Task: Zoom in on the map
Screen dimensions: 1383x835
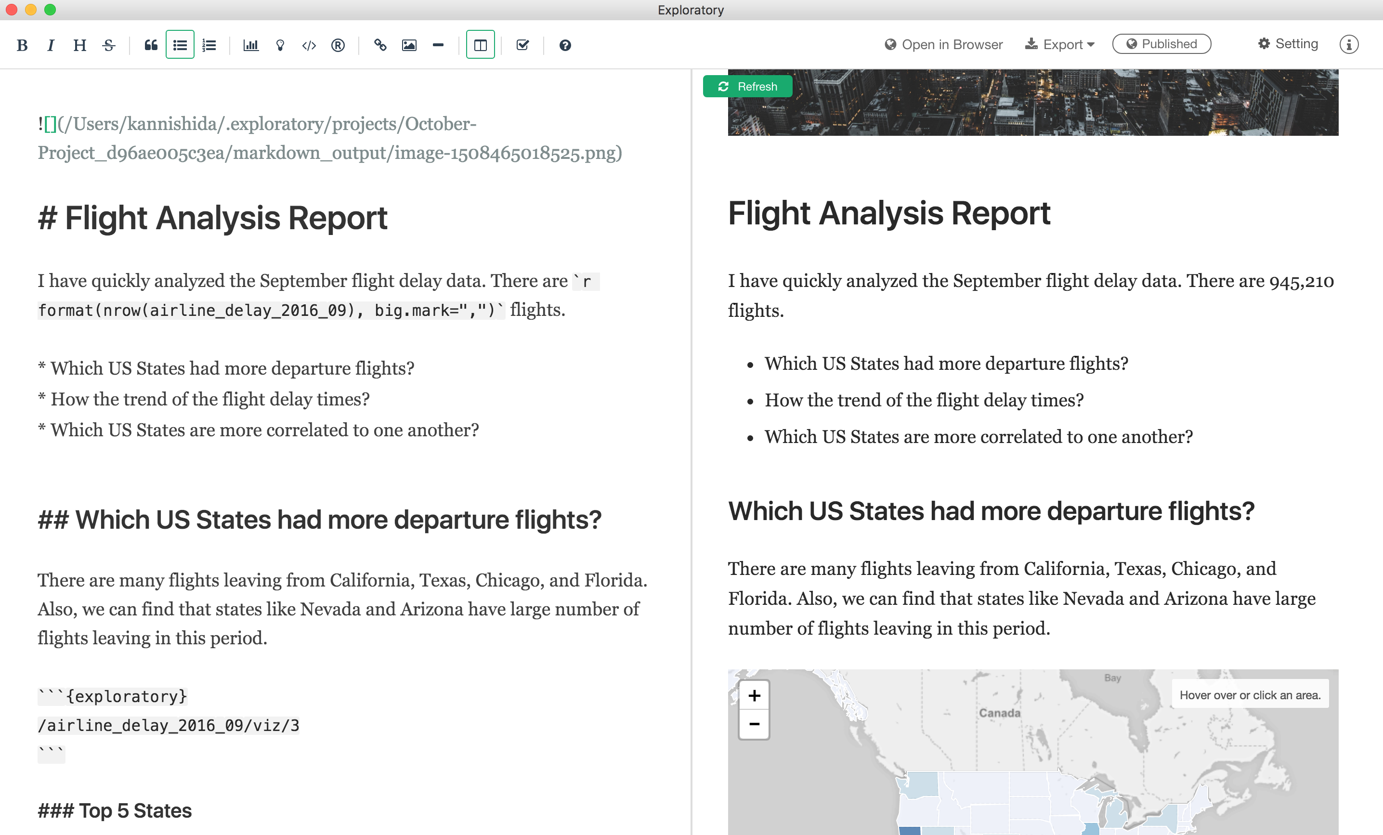Action: pos(754,696)
